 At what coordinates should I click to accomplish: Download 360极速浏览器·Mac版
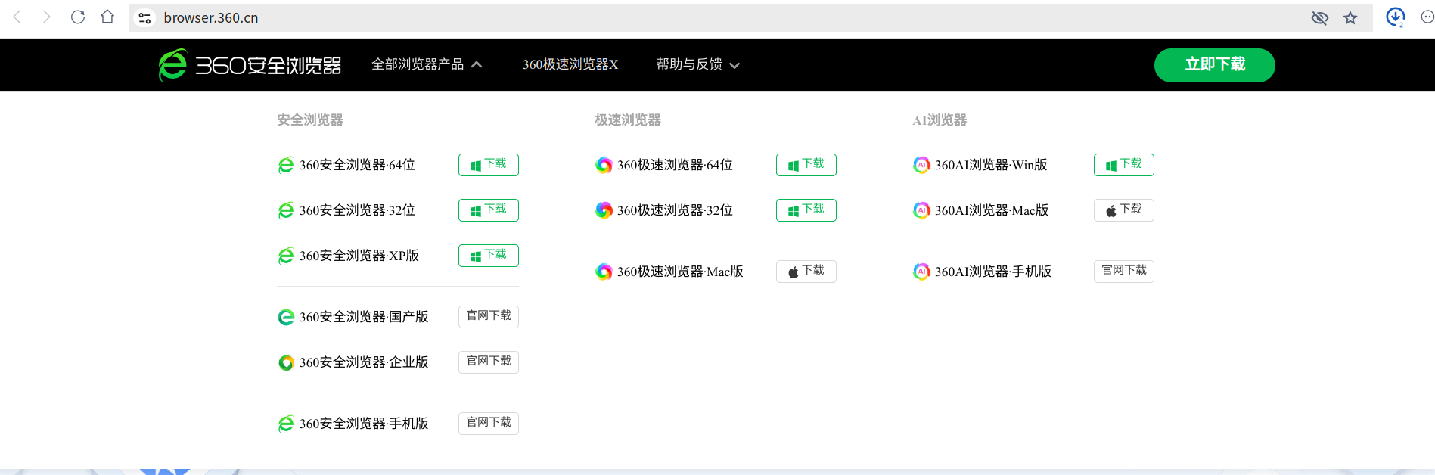point(806,272)
